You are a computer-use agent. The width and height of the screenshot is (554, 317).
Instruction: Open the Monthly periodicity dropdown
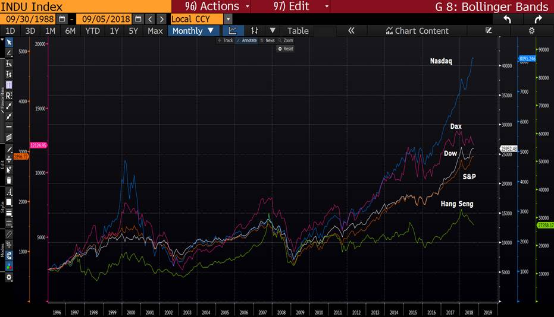click(x=193, y=31)
